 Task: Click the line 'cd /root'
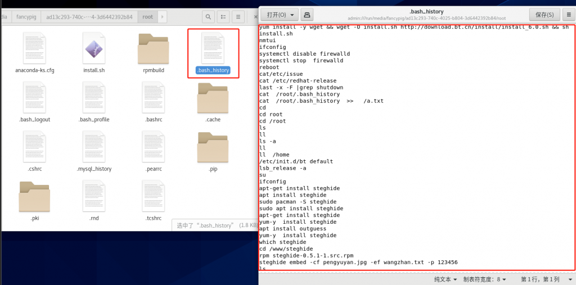point(273,121)
